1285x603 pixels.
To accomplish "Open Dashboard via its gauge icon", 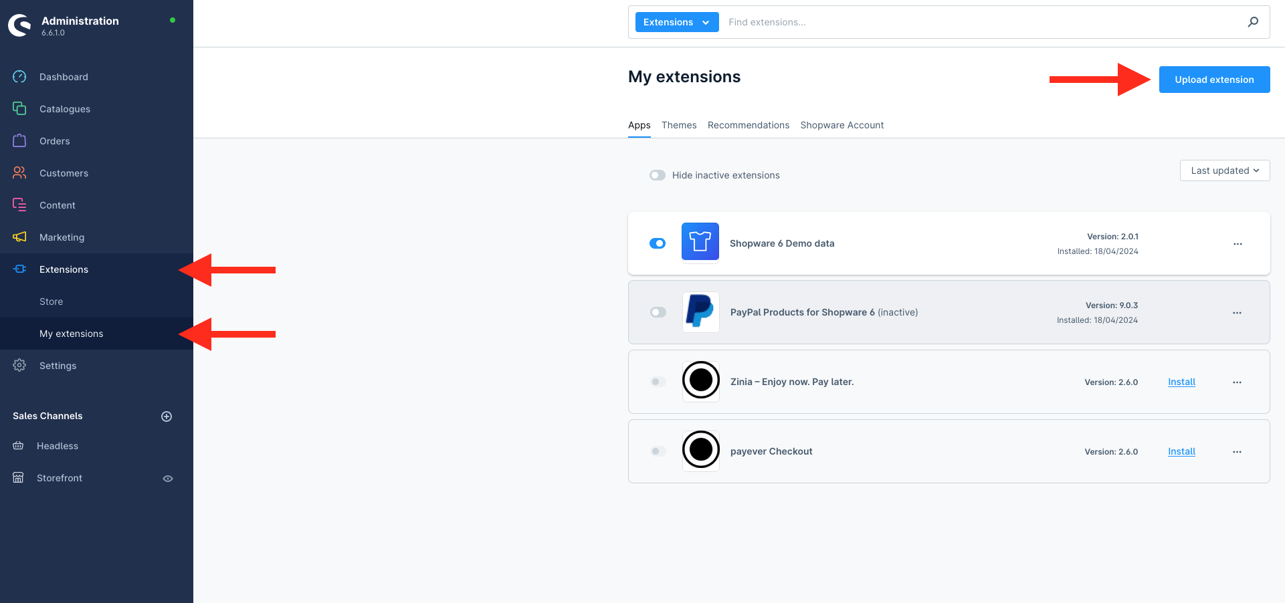I will click(x=19, y=77).
